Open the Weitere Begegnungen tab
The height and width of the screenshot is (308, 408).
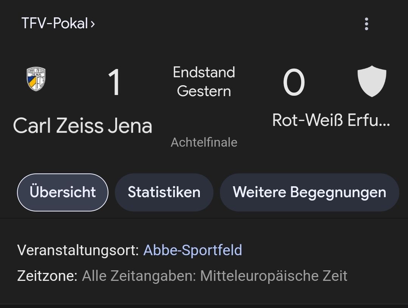click(x=309, y=192)
